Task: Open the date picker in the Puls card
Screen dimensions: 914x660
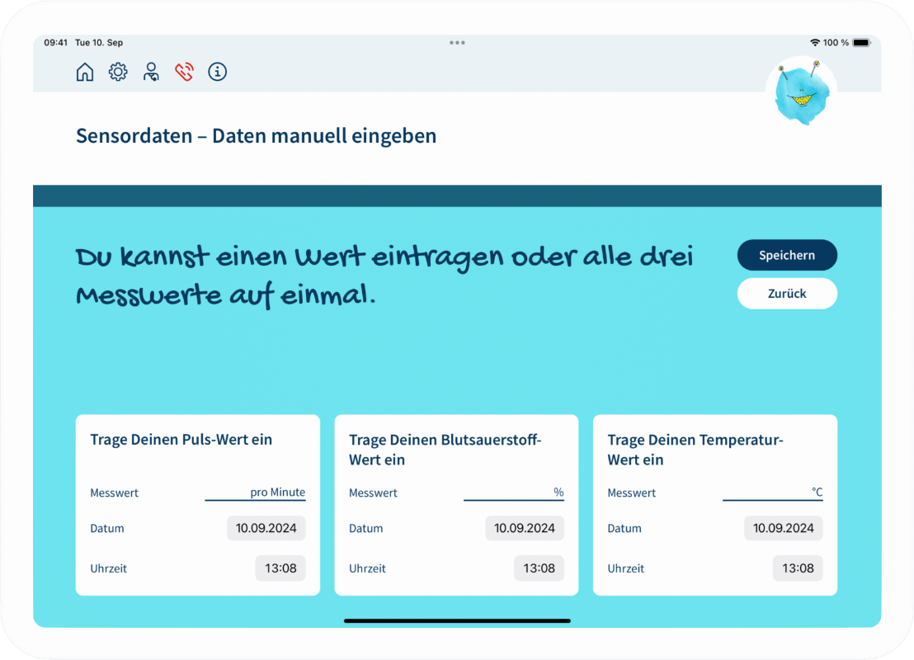Action: (266, 529)
